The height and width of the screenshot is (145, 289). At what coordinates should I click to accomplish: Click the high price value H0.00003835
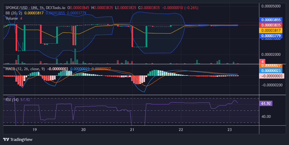click(x=102, y=8)
